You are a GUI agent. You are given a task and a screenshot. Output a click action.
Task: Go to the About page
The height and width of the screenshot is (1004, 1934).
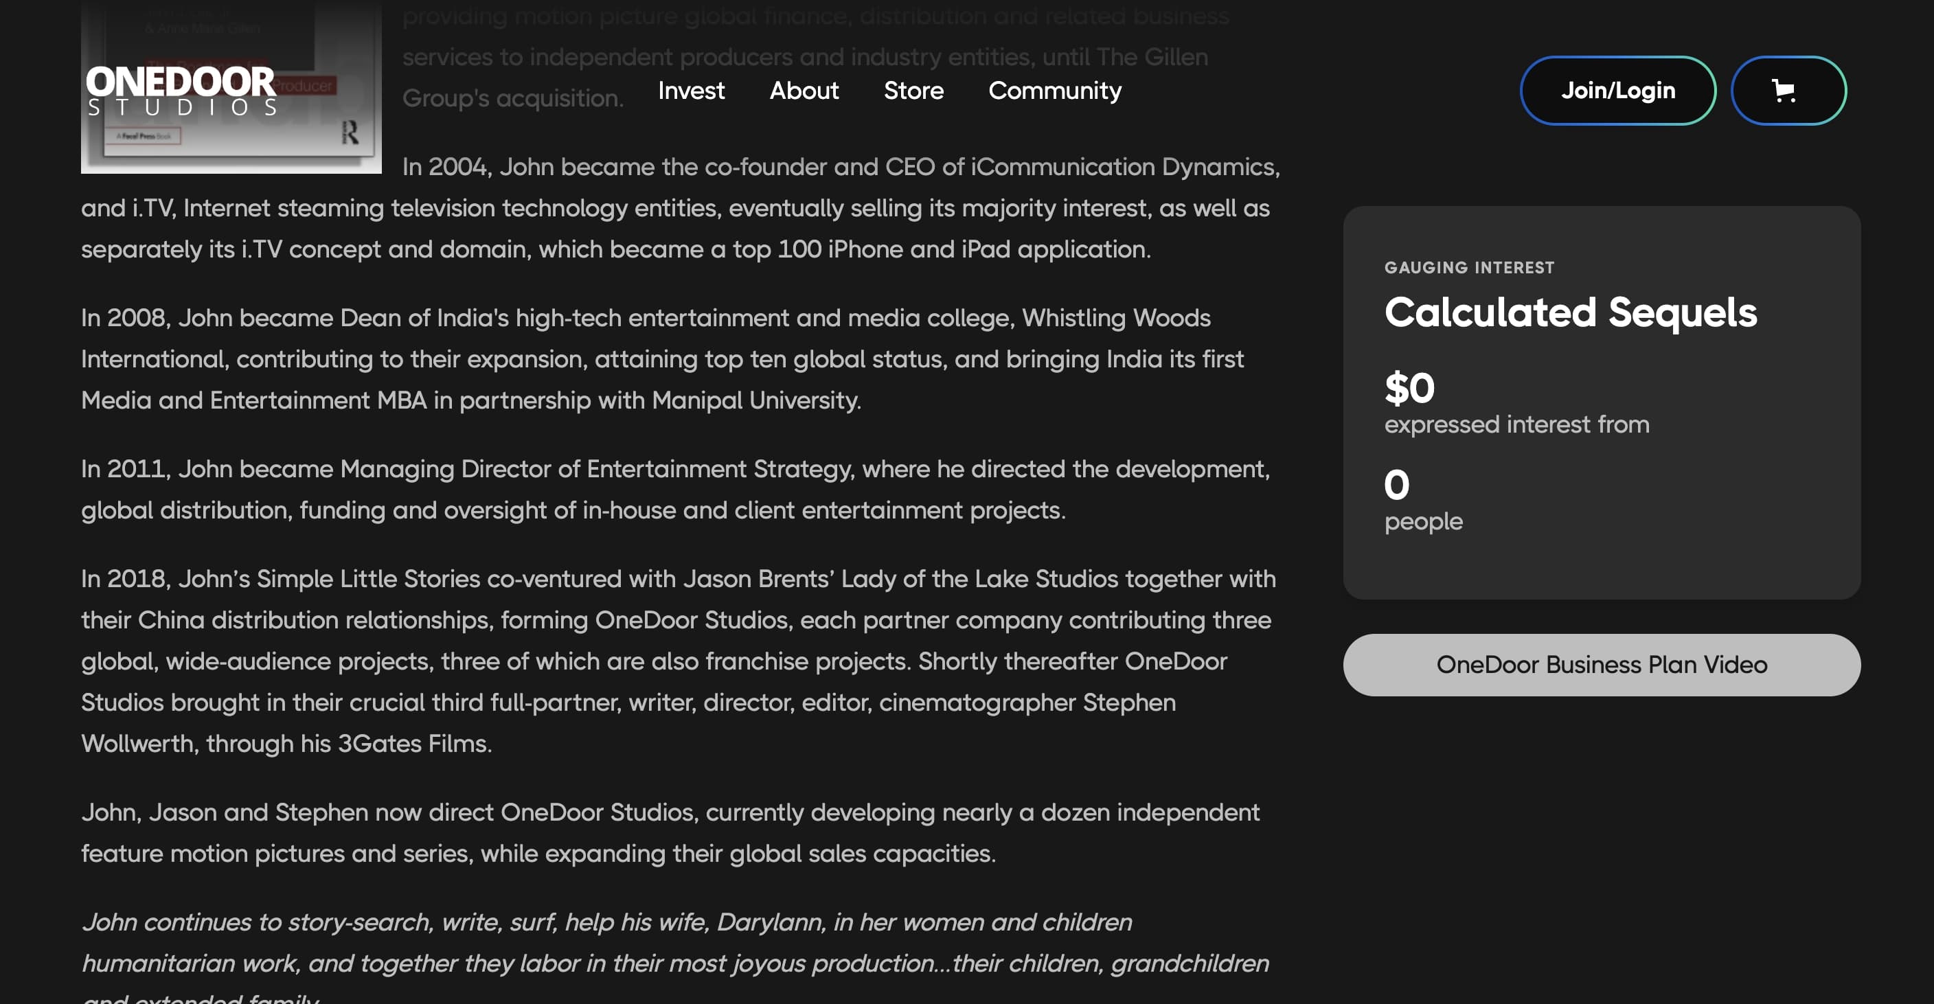pos(804,91)
